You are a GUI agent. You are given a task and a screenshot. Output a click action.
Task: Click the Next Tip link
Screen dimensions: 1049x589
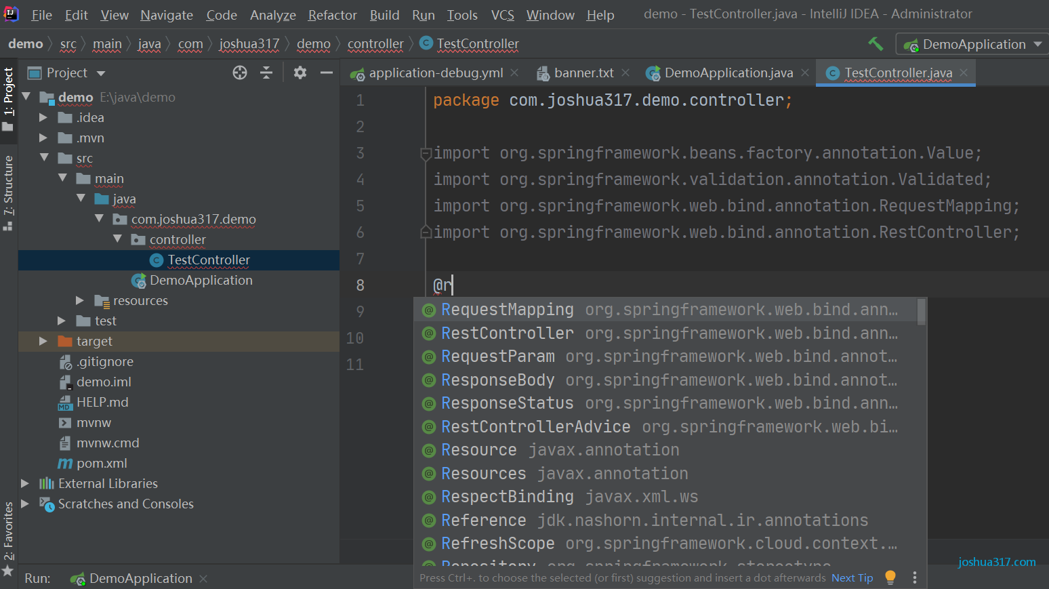[x=852, y=577]
